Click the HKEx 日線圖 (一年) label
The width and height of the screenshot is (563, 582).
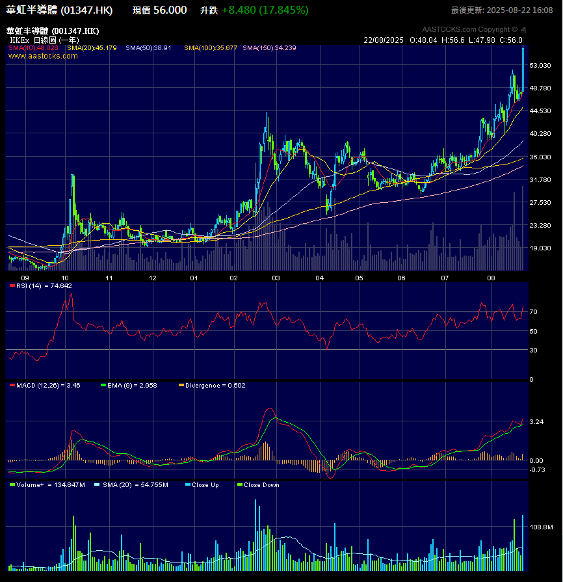click(45, 40)
